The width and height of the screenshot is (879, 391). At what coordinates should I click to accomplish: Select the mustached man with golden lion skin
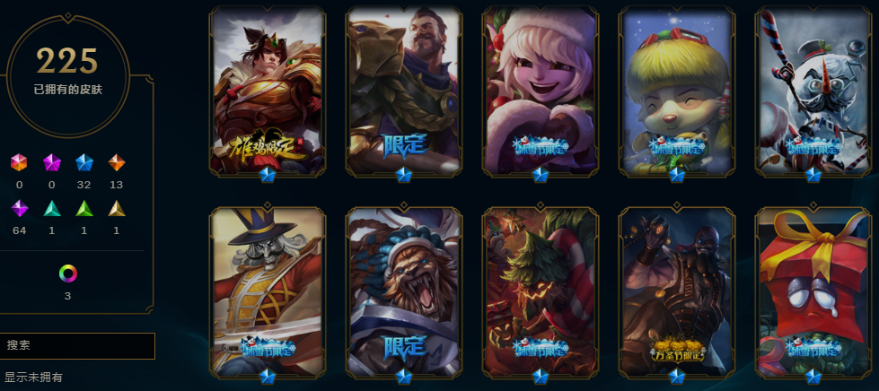tap(404, 91)
